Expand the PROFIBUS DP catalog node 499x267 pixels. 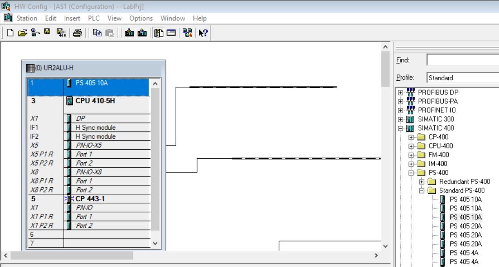coord(400,93)
